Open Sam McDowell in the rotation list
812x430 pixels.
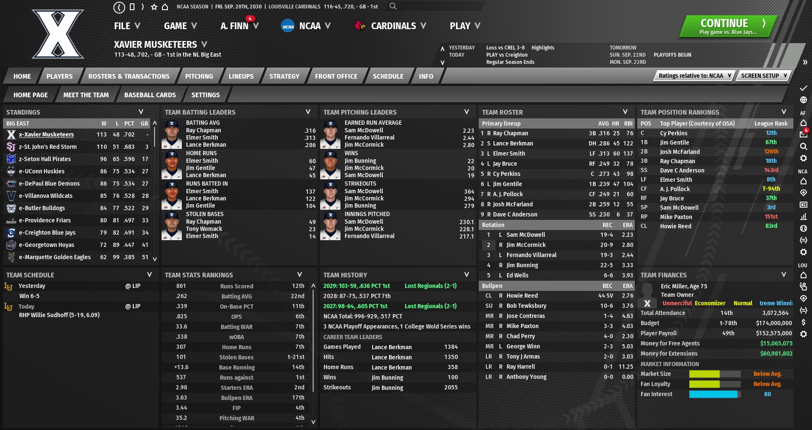(526, 235)
